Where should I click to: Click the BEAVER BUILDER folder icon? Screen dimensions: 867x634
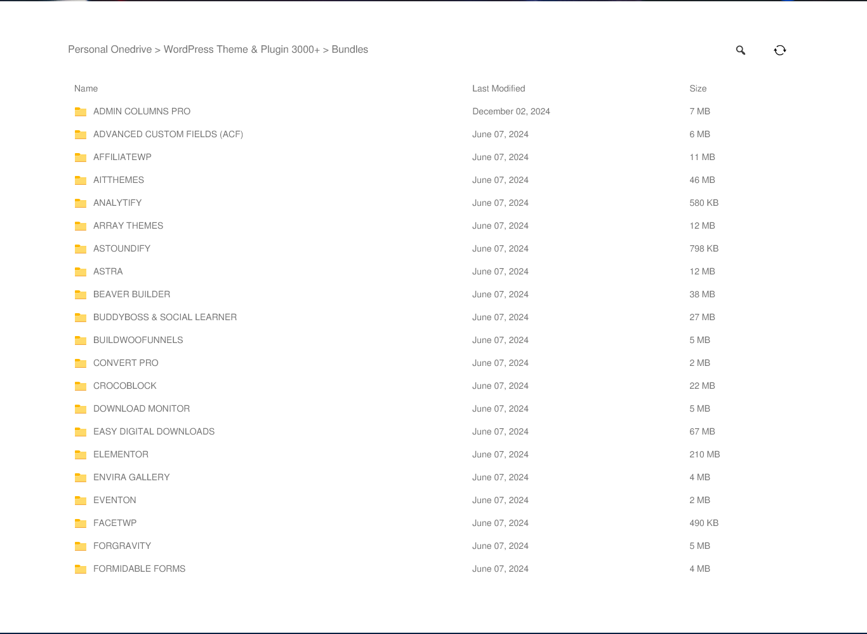81,295
